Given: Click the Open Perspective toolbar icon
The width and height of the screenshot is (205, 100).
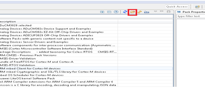Looking at the screenshot, I should tap(198, 7).
